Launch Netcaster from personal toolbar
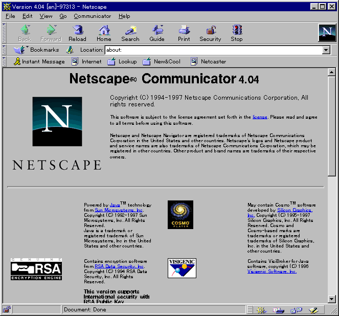 tap(209, 61)
